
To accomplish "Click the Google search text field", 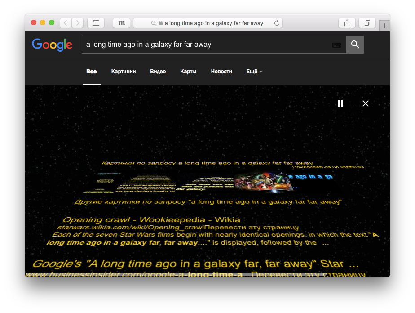I will tap(207, 45).
